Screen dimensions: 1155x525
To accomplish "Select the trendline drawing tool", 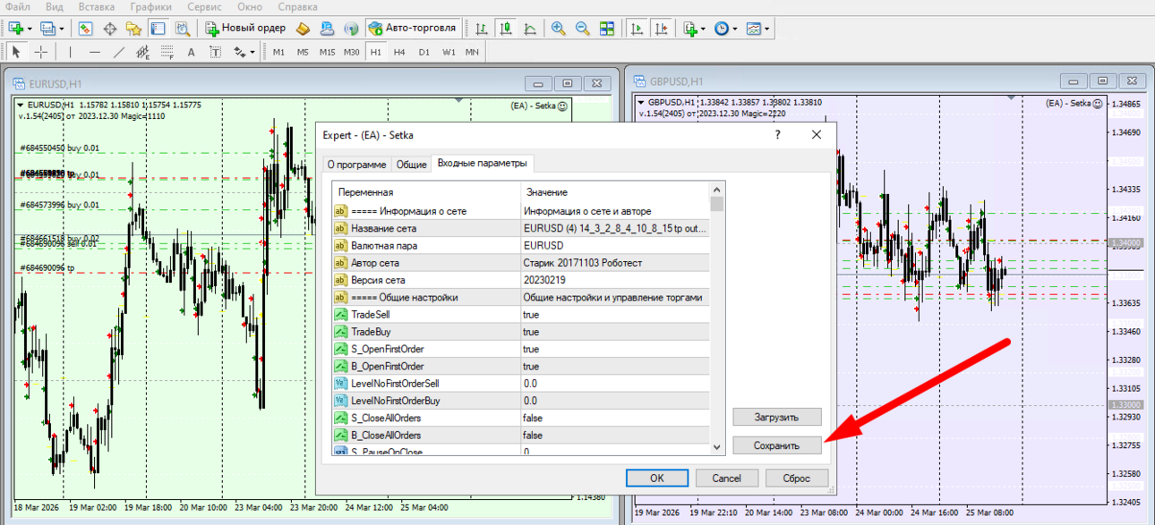I will 118,52.
